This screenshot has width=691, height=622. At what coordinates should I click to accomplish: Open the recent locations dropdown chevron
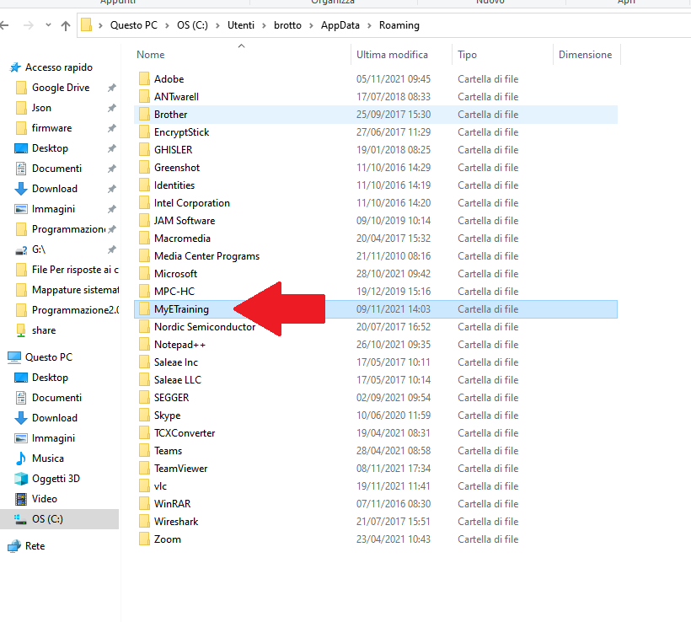click(47, 25)
